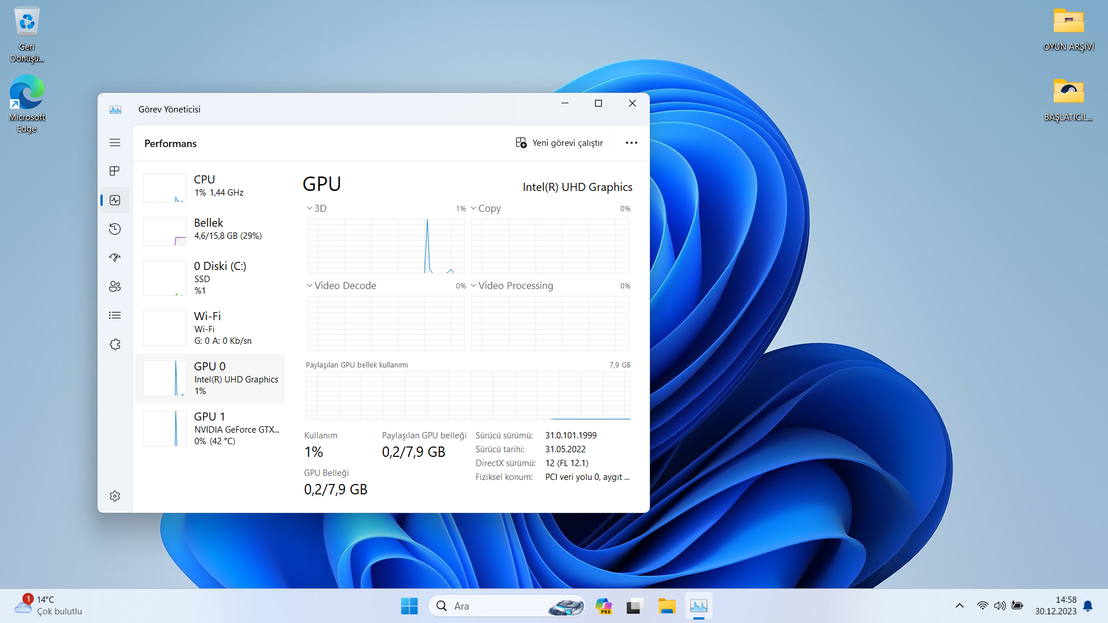Open the Users page icon
Image resolution: width=1108 pixels, height=623 pixels.
(115, 286)
